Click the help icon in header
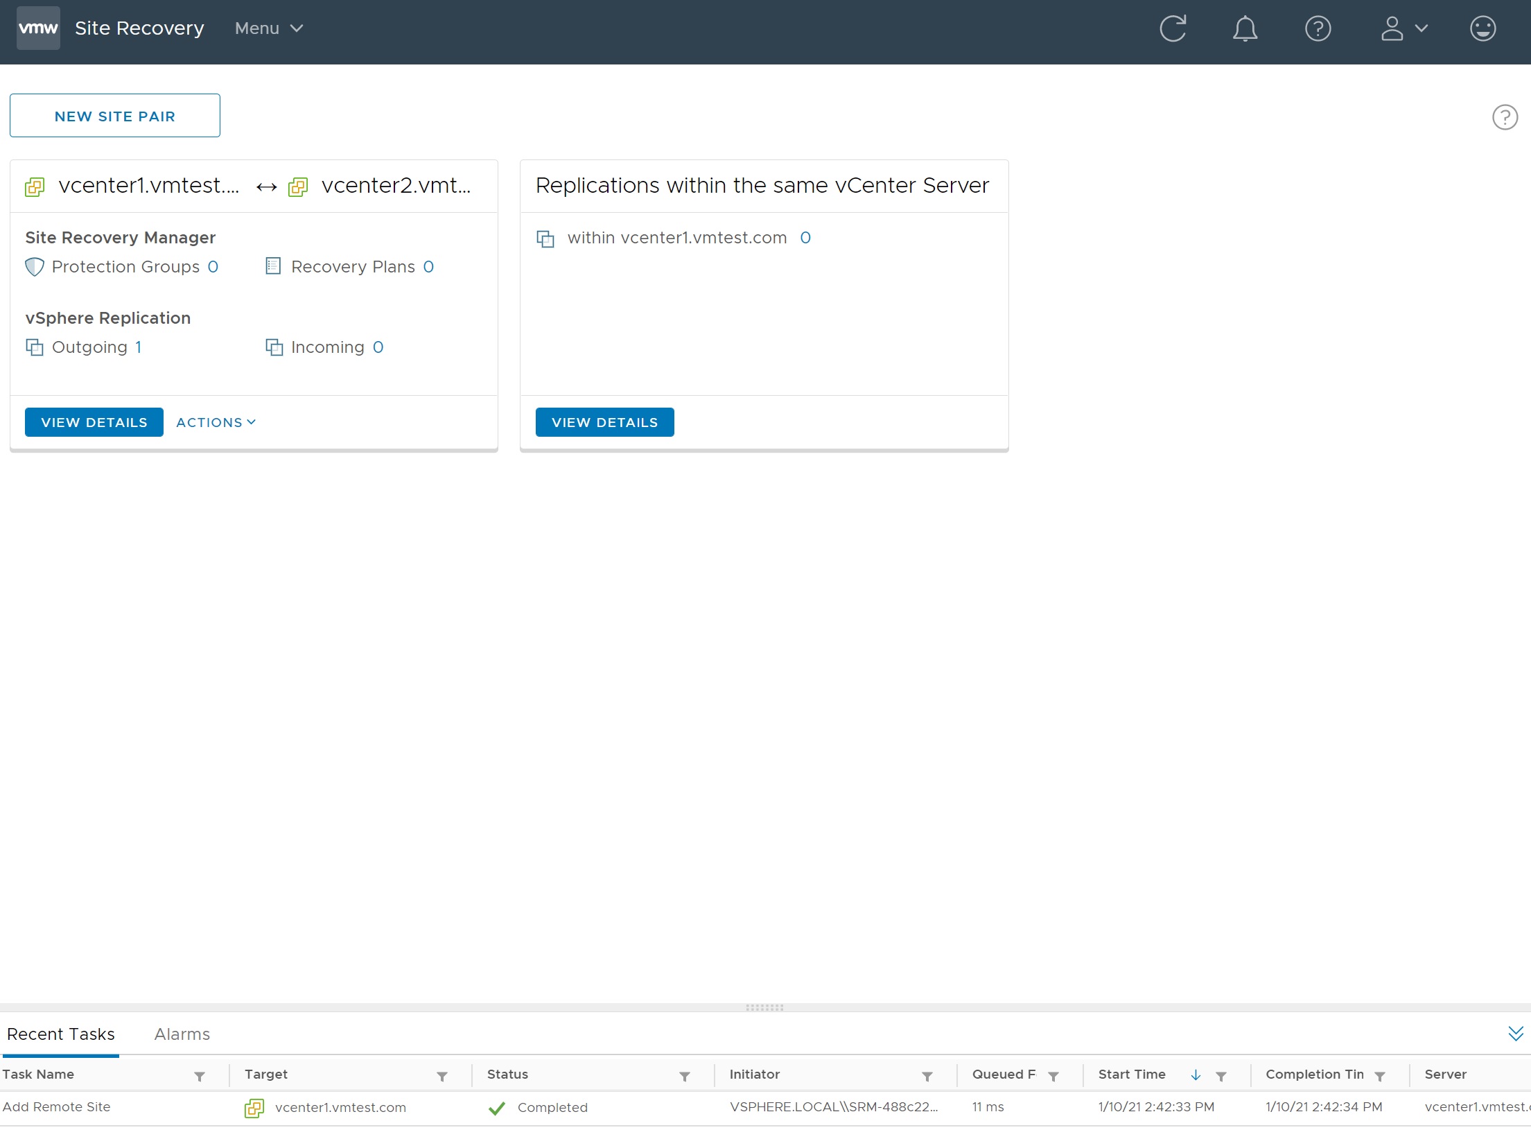The image size is (1531, 1139). (x=1318, y=28)
